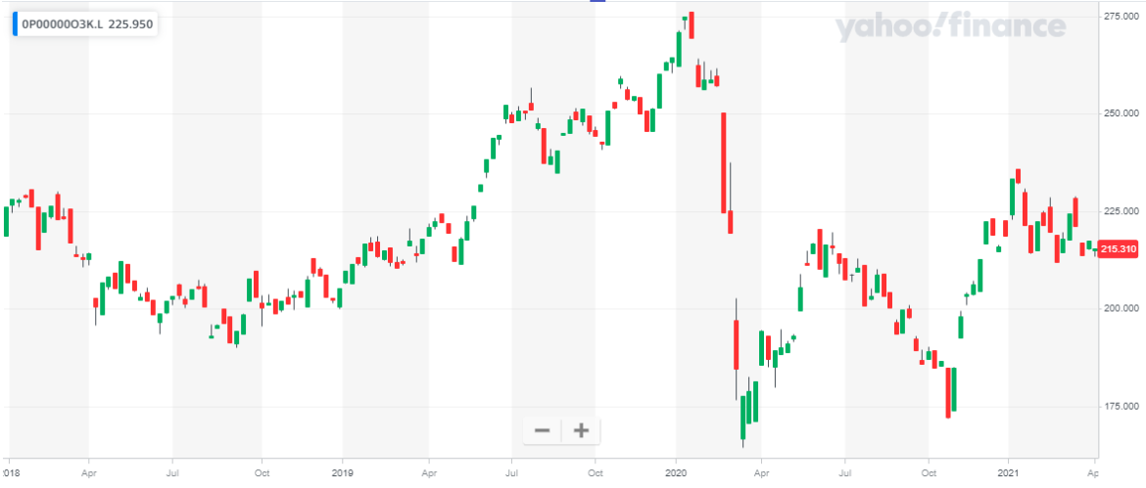Click the tall red candle in late October 2020
The height and width of the screenshot is (488, 1146).
948,392
